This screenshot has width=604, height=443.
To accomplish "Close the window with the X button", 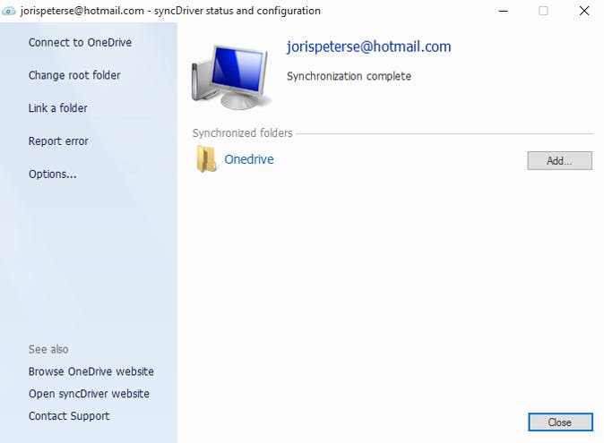I will pos(584,11).
